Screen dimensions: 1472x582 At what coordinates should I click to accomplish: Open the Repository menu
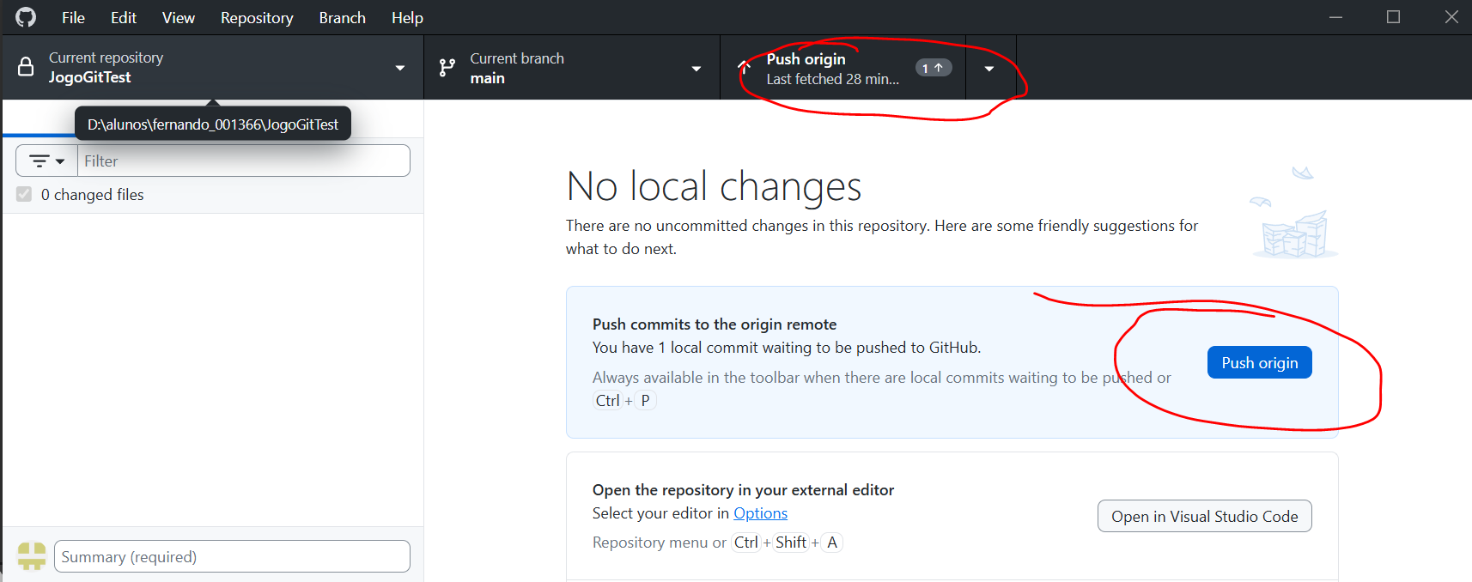click(257, 18)
